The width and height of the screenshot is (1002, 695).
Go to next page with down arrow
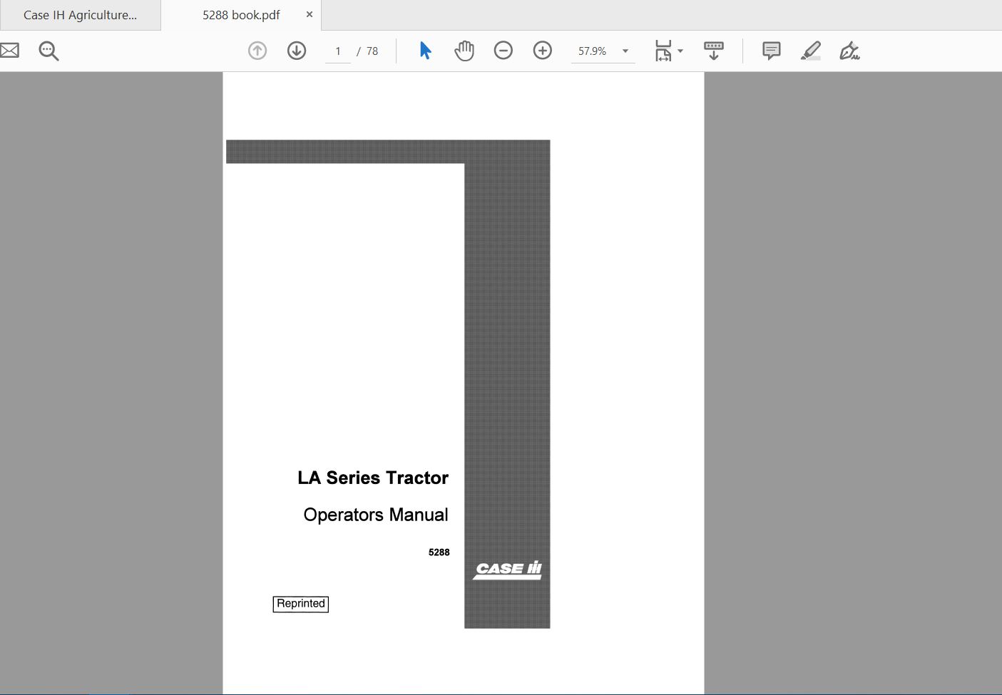[297, 51]
